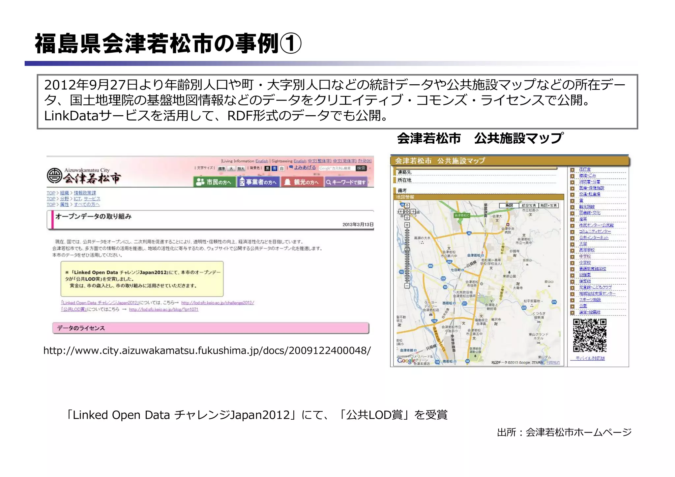Open the lod.sfc.keio.ac.jp/blog/?p=1071 link
Viewport: 675px width, 477px height.
pos(164,309)
